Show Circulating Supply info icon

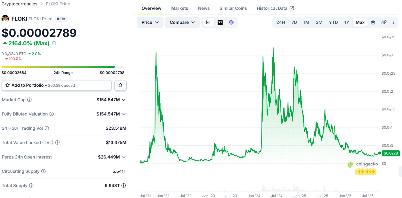(x=43, y=171)
